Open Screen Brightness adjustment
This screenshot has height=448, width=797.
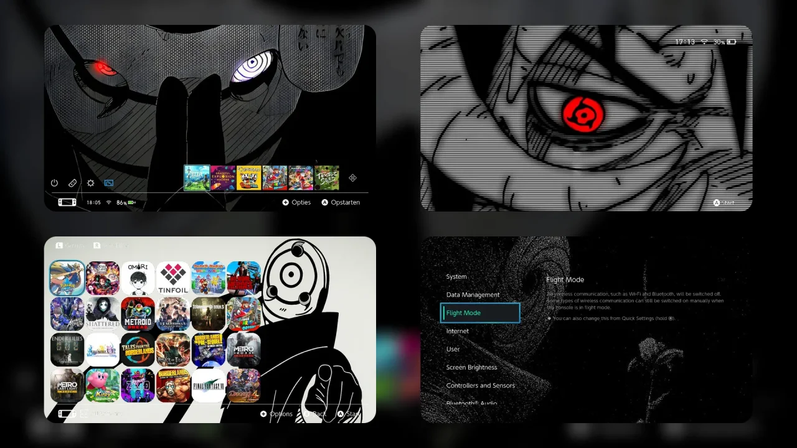pyautogui.click(x=471, y=367)
